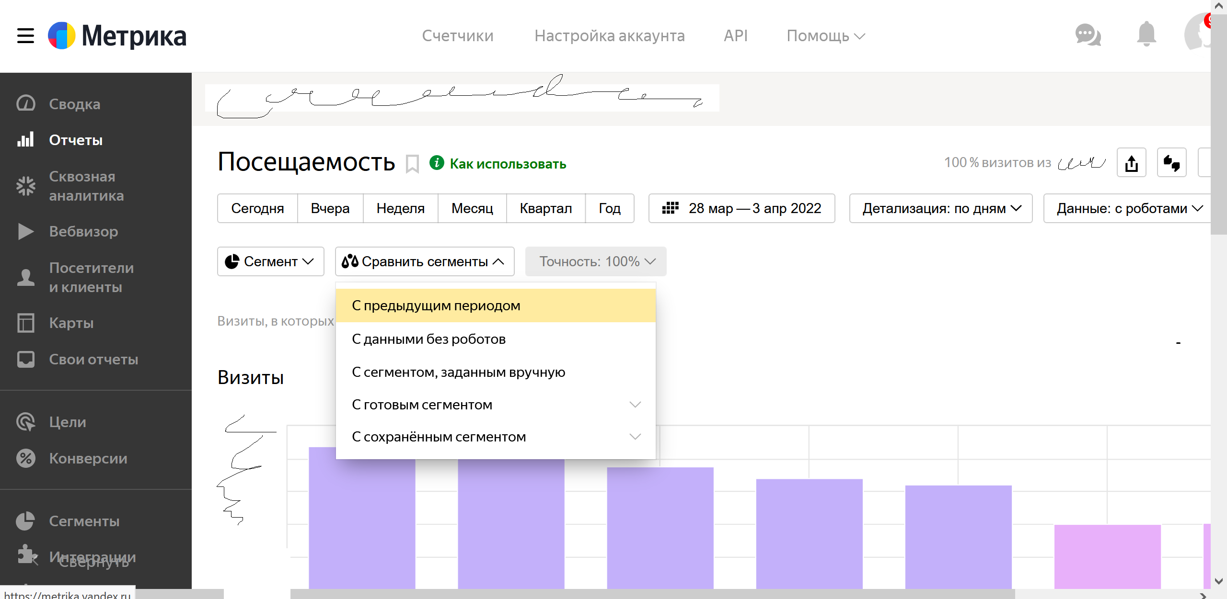
Task: Click the Свои отчеты icon
Action: click(x=26, y=359)
